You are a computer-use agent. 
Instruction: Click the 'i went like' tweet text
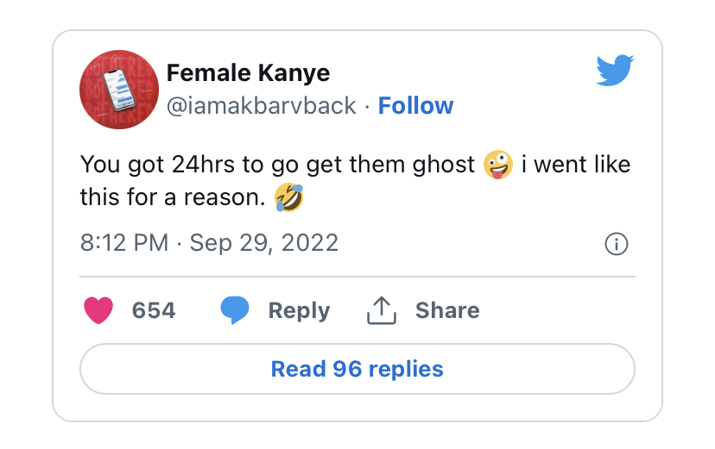click(576, 165)
